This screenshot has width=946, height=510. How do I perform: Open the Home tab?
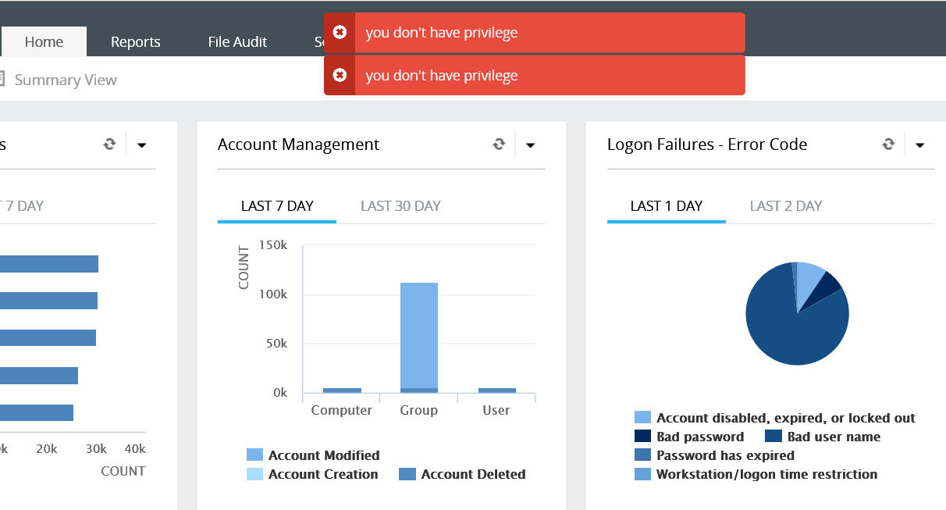[44, 41]
